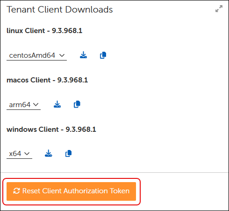Viewport: 229px width, 211px height.
Task: Copy the linux client download link
Action: [x=103, y=55]
